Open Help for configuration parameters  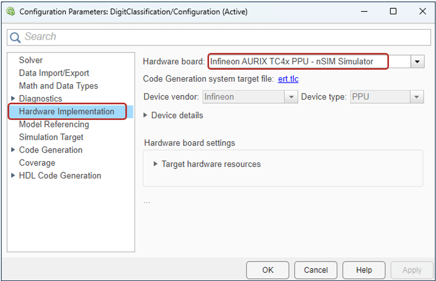[x=364, y=270]
